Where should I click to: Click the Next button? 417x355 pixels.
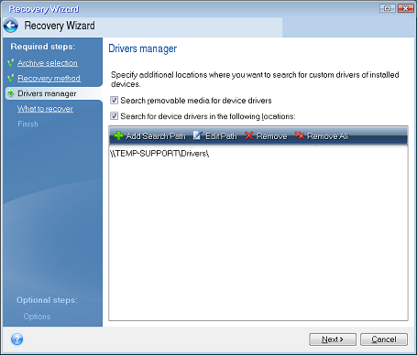click(x=333, y=339)
